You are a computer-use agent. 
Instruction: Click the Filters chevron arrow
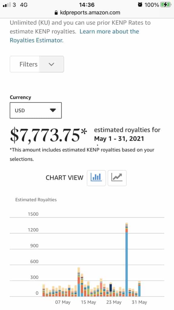point(51,64)
